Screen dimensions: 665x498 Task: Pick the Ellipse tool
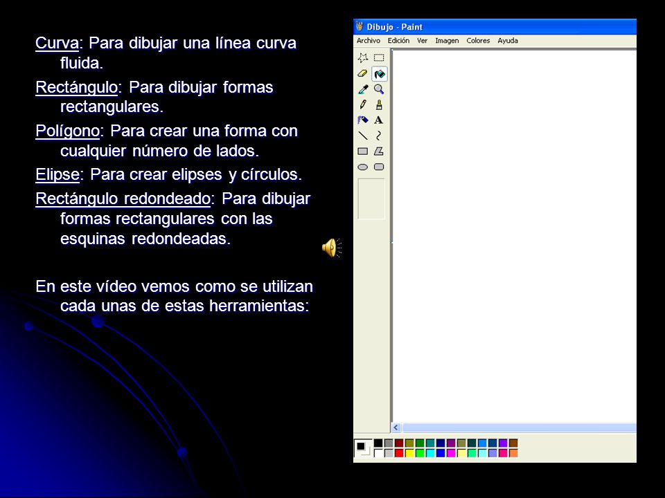click(x=362, y=167)
